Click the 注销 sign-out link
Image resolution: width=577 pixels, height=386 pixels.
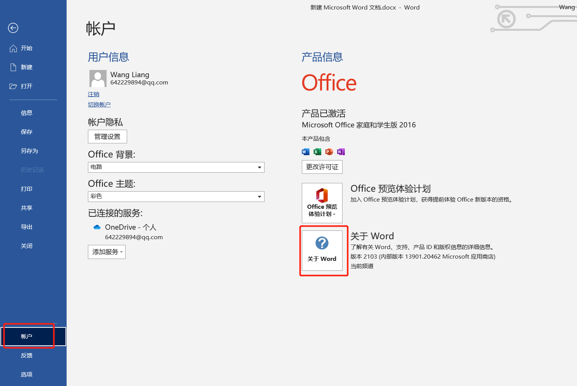click(x=94, y=94)
